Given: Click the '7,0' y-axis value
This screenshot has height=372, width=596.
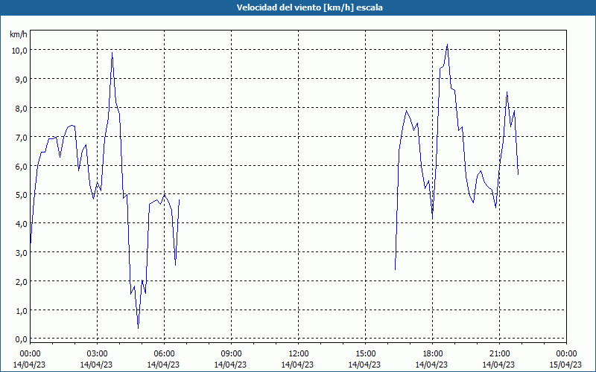Looking at the screenshot, I should [21, 138].
